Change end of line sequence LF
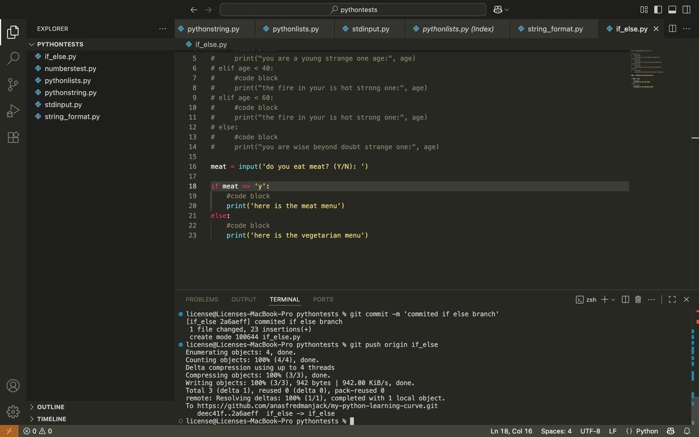The image size is (699, 437). (613, 431)
